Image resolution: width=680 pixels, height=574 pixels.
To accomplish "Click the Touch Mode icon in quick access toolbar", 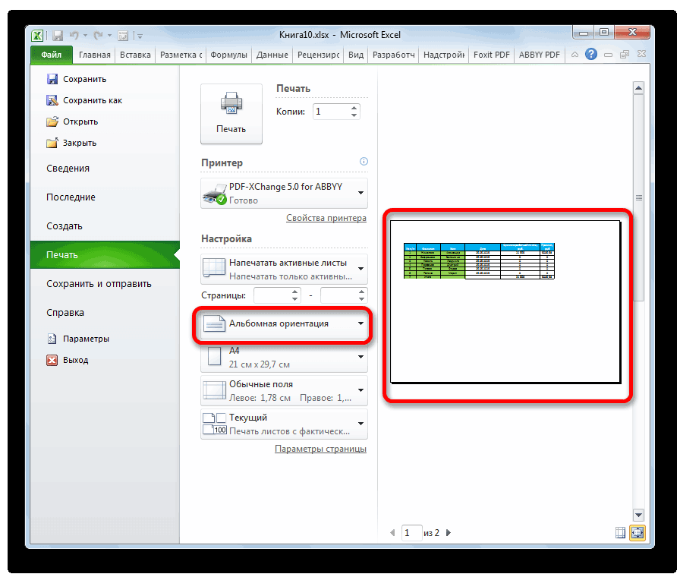I will (x=123, y=36).
